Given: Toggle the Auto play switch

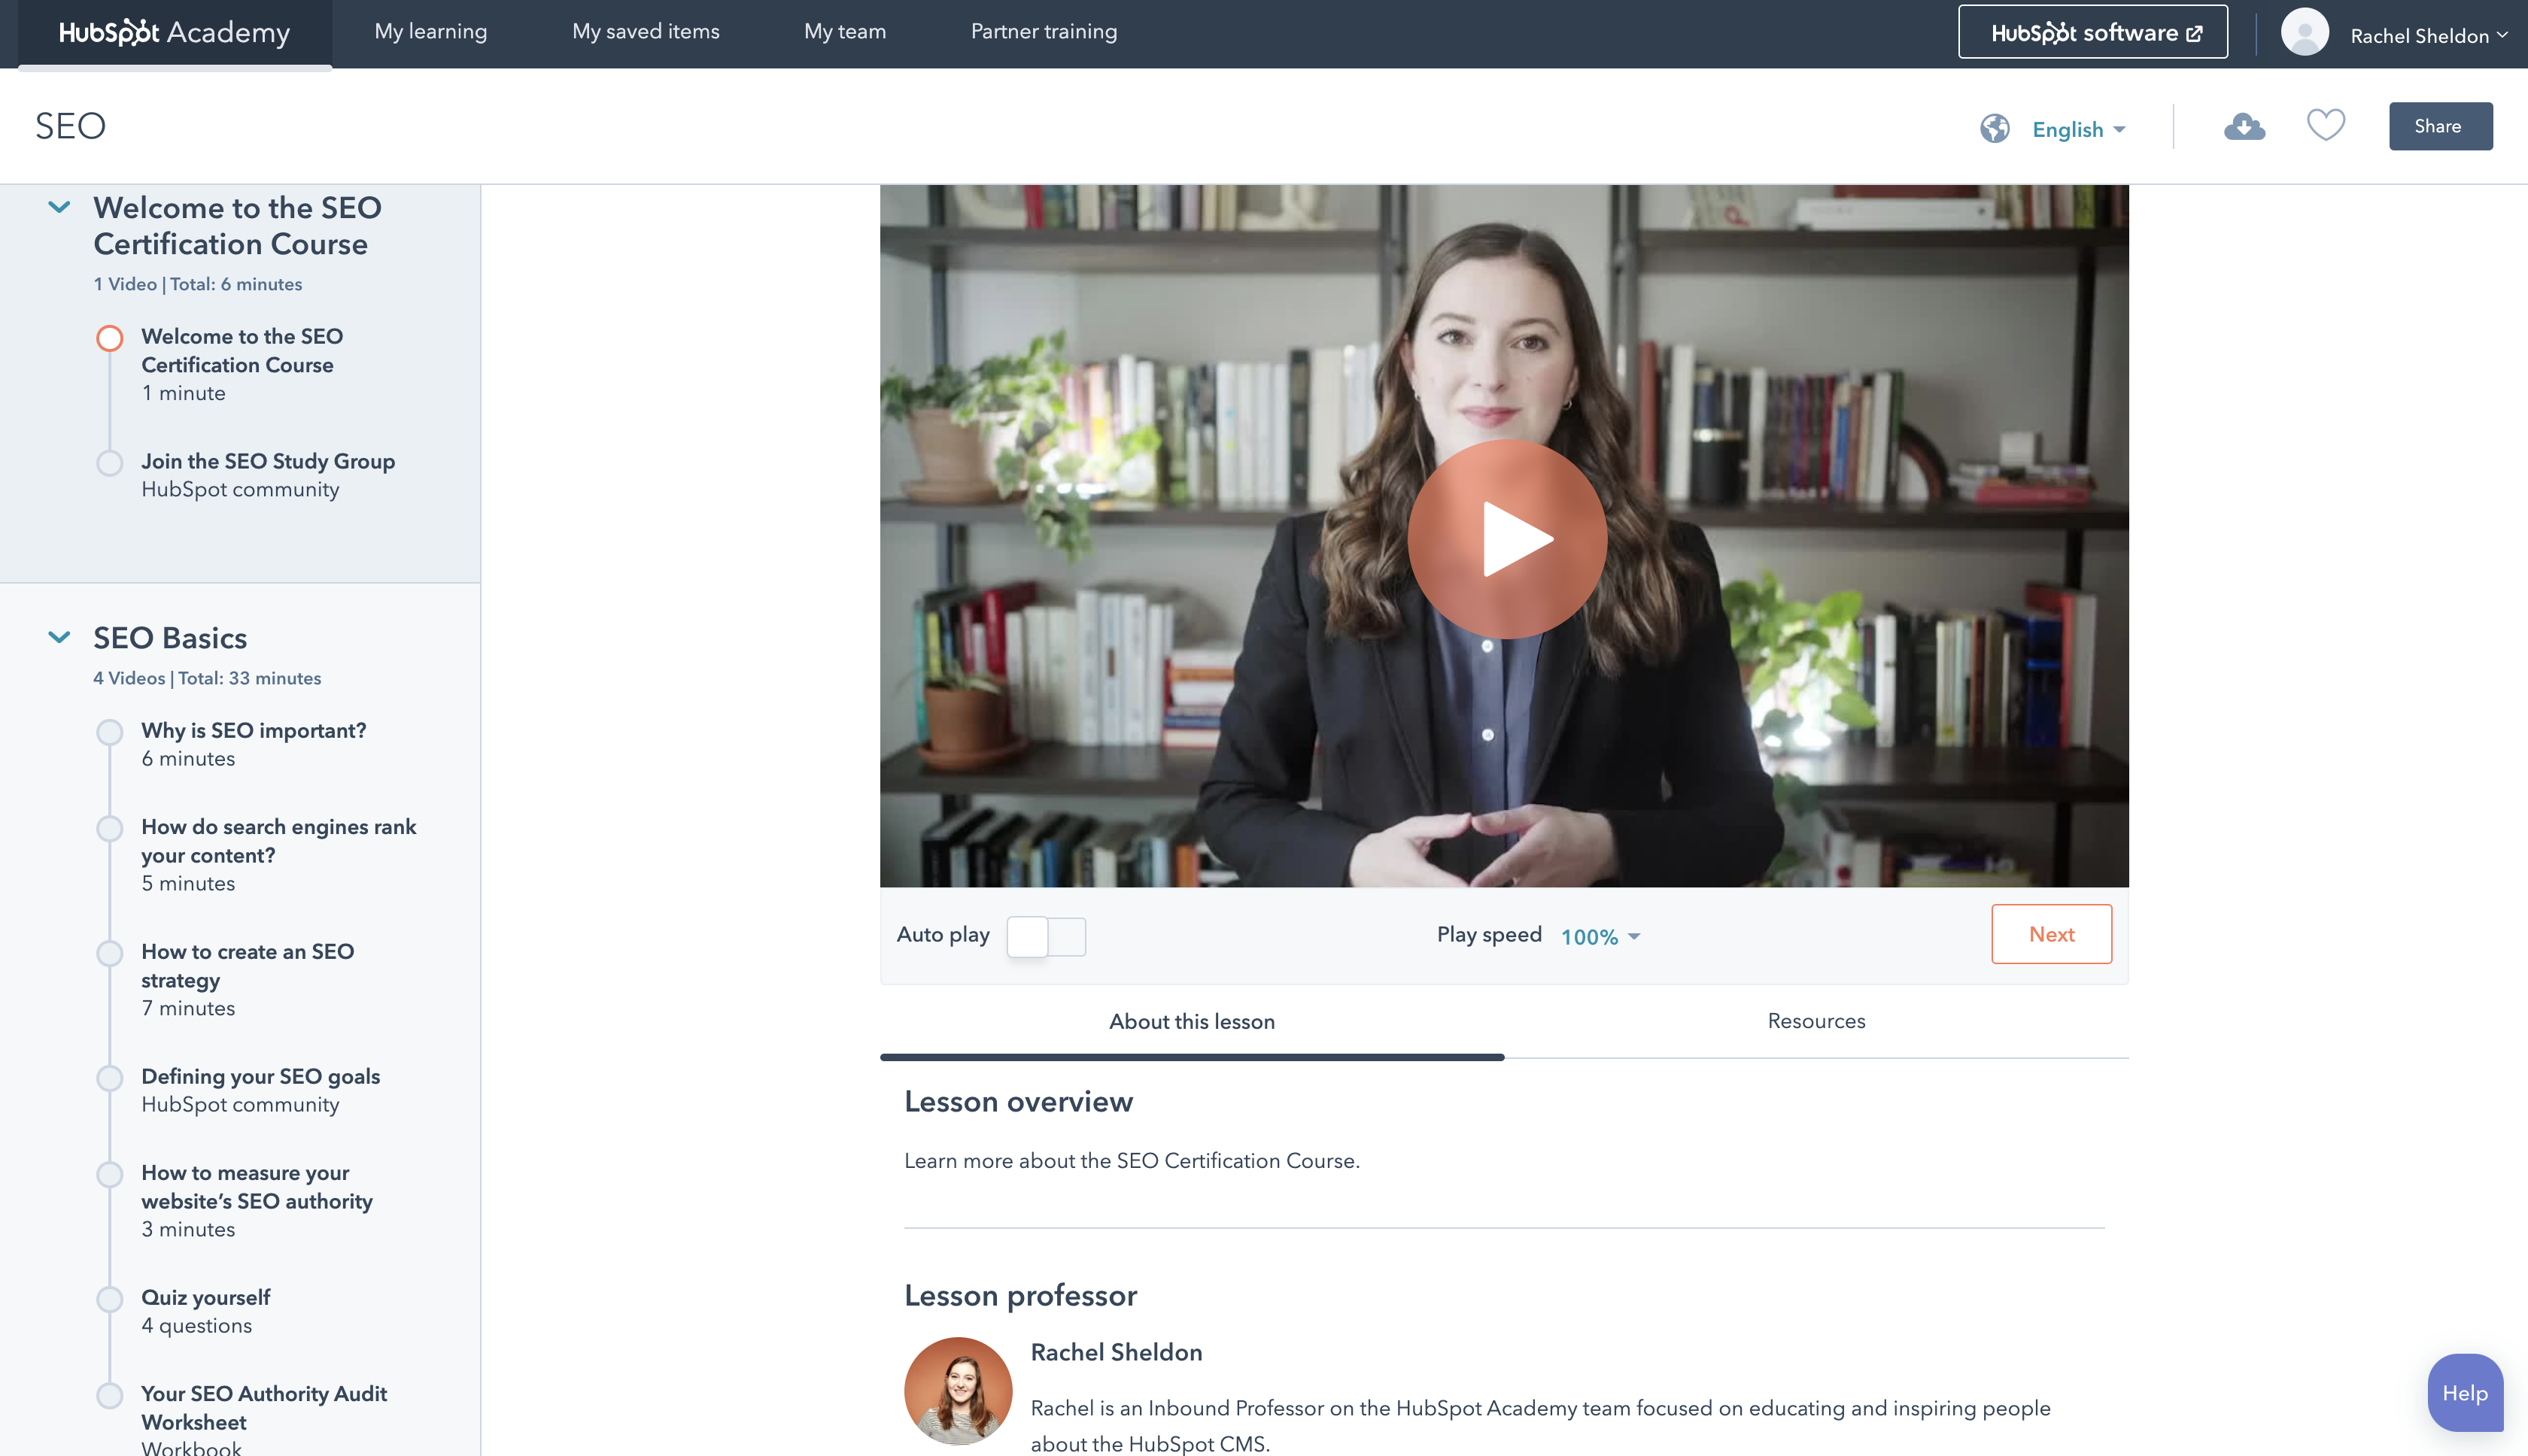Looking at the screenshot, I should pyautogui.click(x=1045, y=936).
